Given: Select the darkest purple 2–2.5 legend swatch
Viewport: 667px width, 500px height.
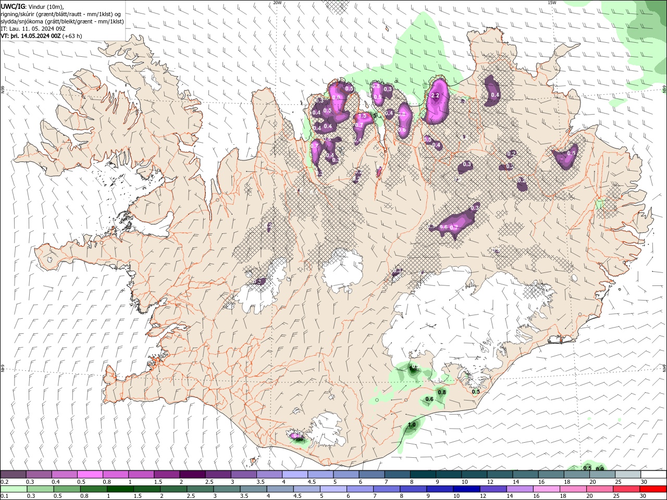Looking at the screenshot, I should [192, 474].
